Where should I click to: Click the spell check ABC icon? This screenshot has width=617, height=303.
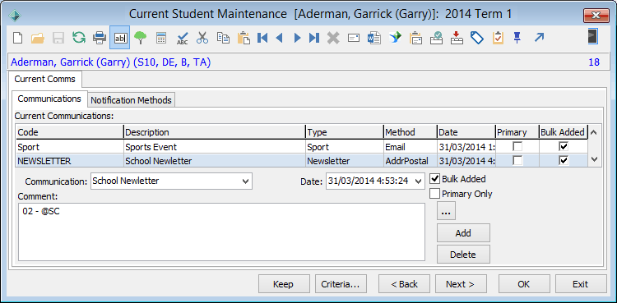[182, 38]
